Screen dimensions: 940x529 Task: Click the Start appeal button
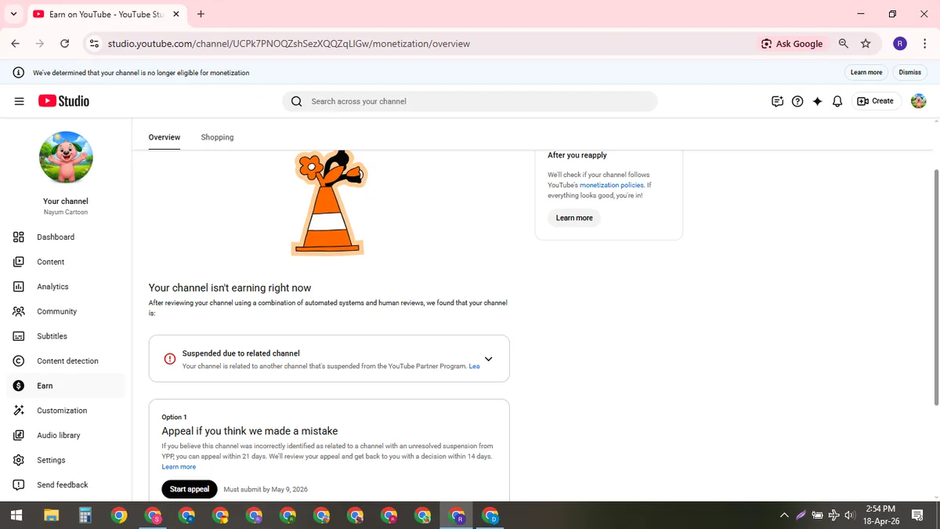pyautogui.click(x=190, y=489)
